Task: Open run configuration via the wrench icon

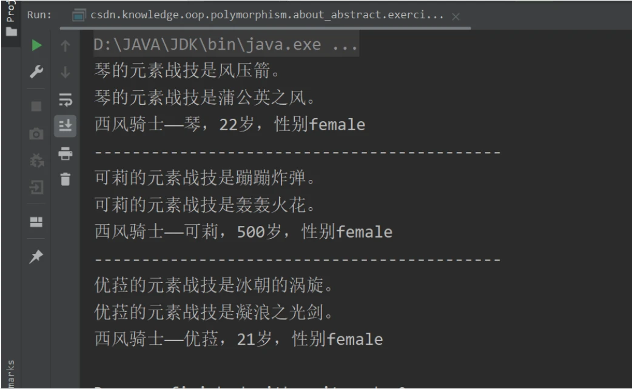Action: click(37, 72)
